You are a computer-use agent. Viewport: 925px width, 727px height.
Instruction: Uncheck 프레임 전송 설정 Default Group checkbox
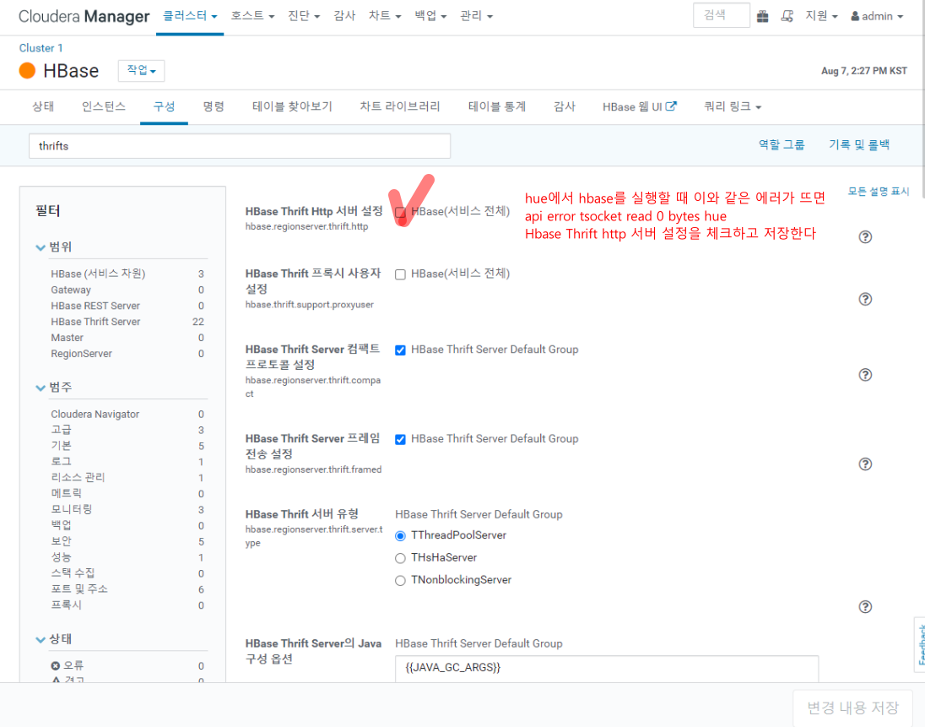[x=400, y=440]
